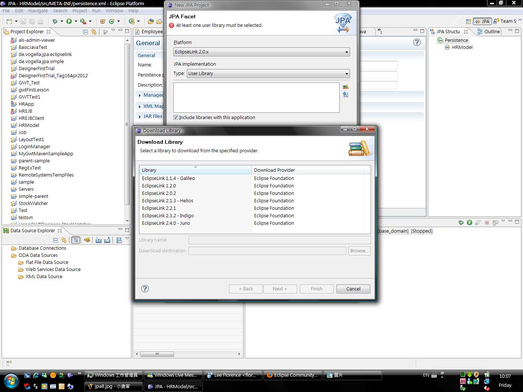The height and width of the screenshot is (392, 523).
Task: Click the Export profiles icon
Action: coord(107,240)
